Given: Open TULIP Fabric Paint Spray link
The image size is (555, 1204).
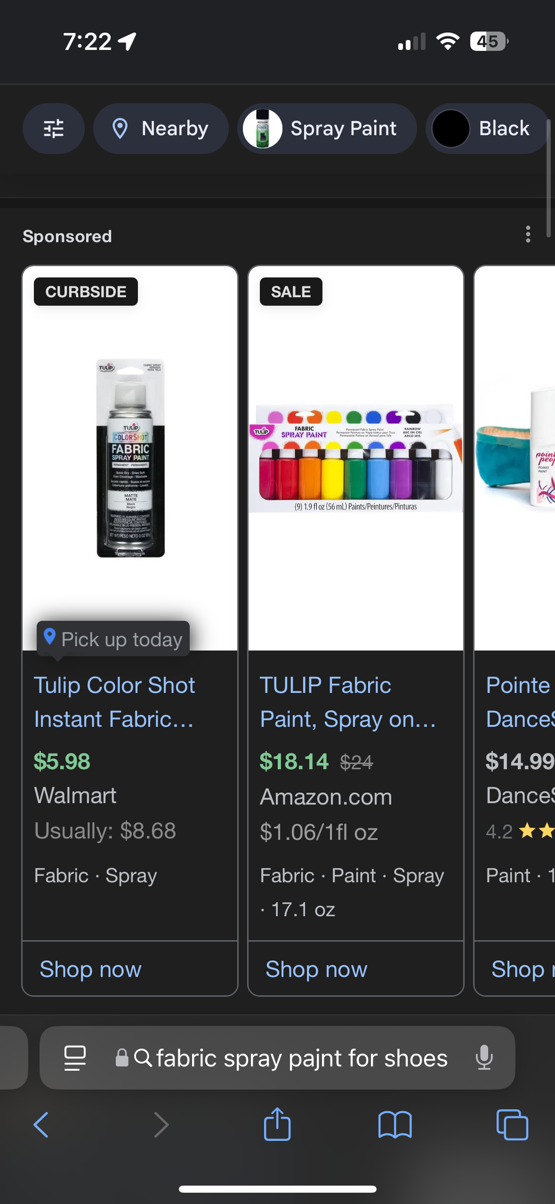Looking at the screenshot, I should [348, 702].
